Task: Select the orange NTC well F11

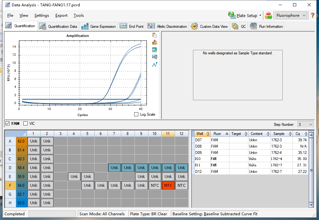Action: coord(168,185)
